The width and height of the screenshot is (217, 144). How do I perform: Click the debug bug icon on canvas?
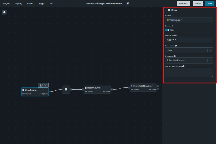(x=4, y=12)
